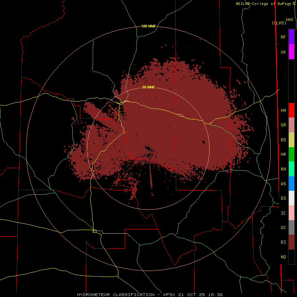Click the RA legend label
The width and height of the screenshot is (297, 297).
point(283,169)
